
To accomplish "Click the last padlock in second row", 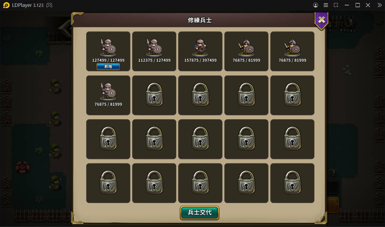I will pos(293,95).
